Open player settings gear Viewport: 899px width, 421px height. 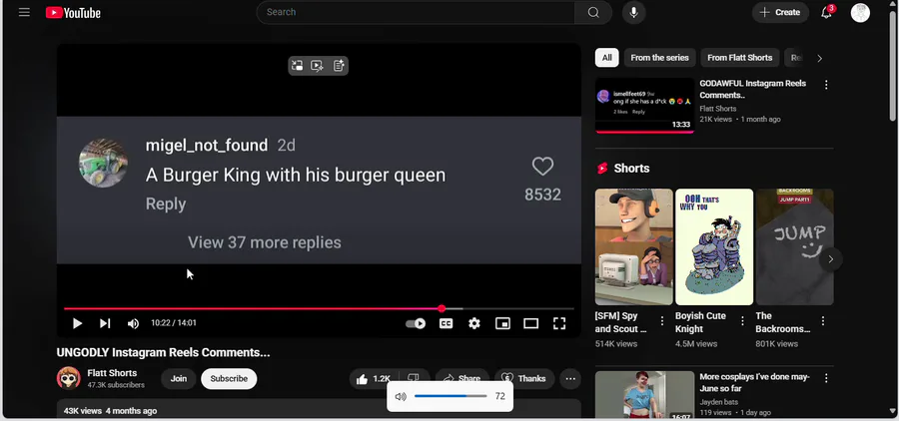[474, 323]
